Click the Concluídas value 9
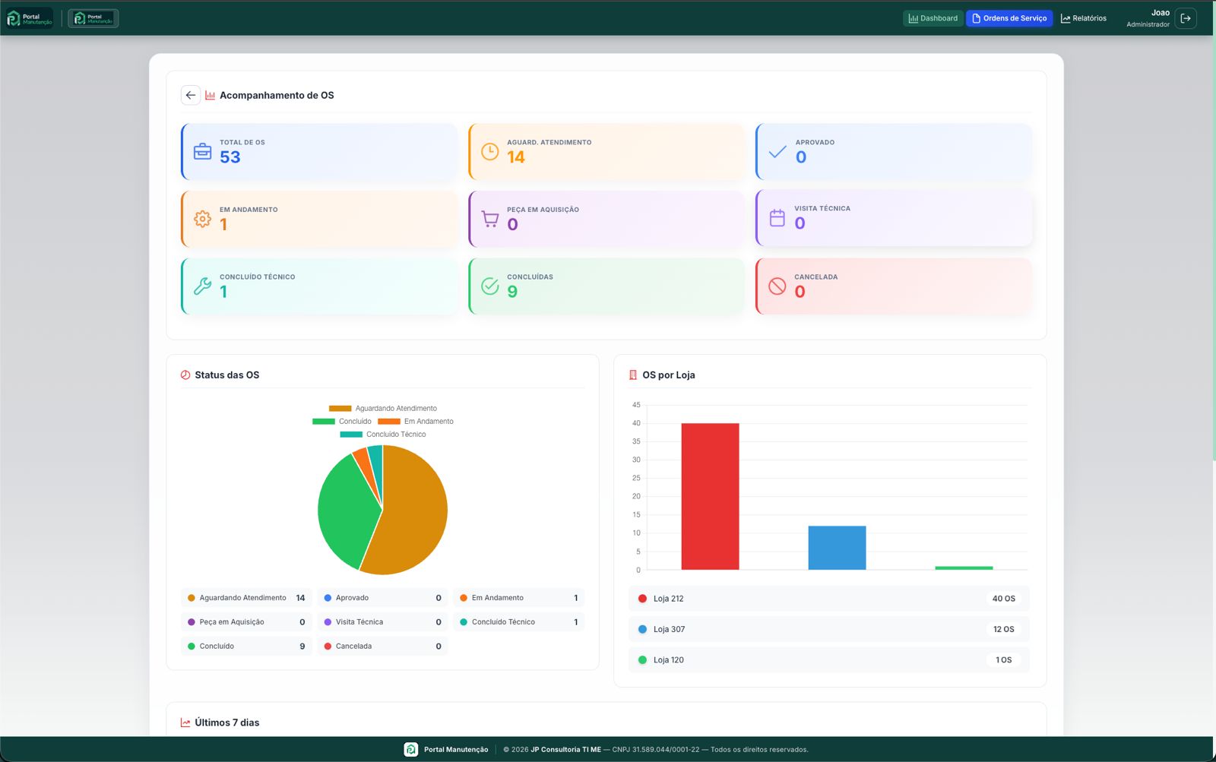The height and width of the screenshot is (762, 1216). pyautogui.click(x=512, y=292)
